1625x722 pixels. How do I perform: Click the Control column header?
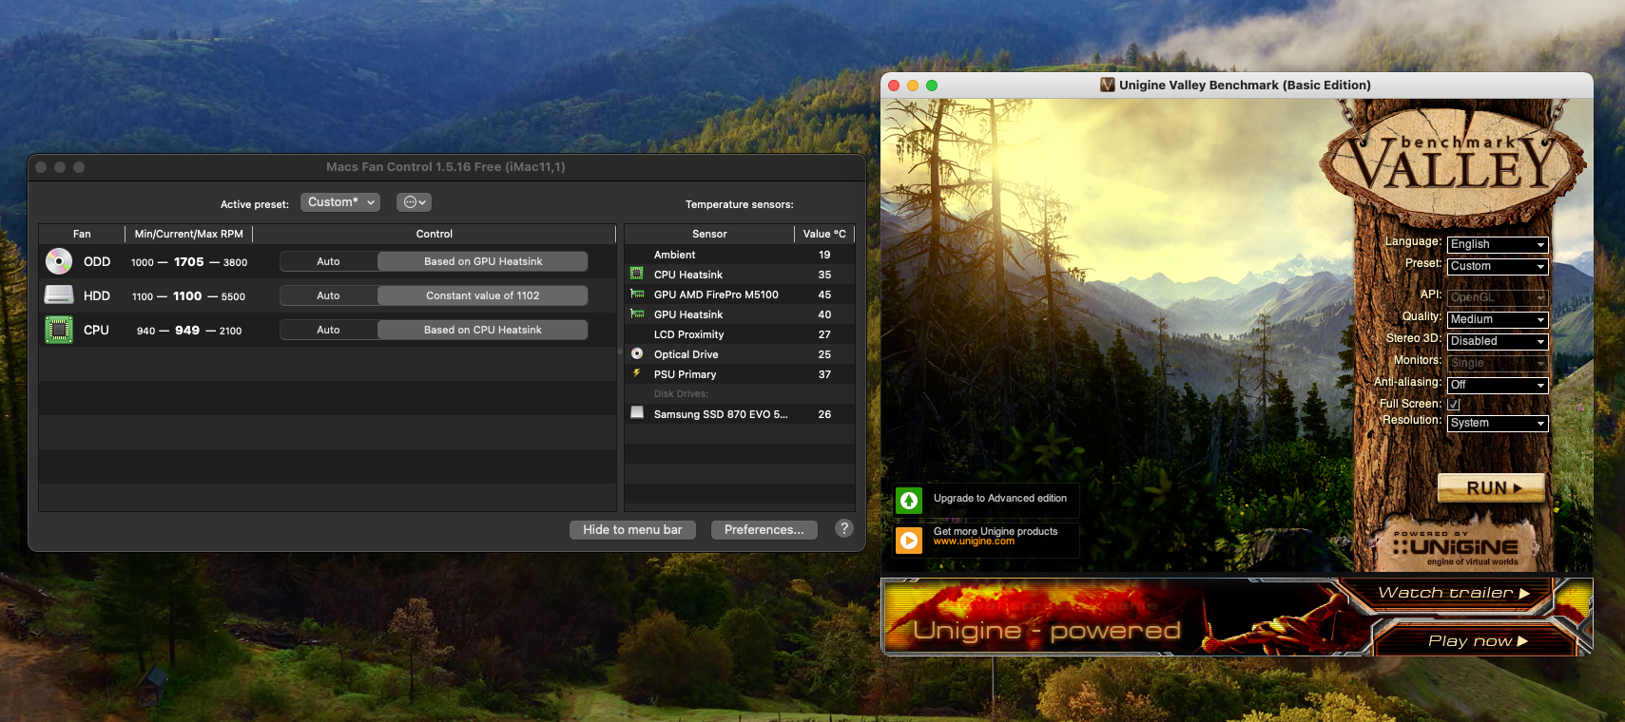tap(435, 234)
